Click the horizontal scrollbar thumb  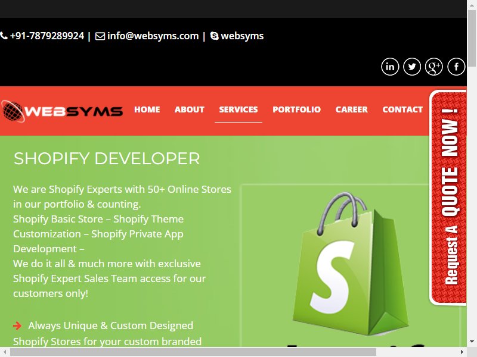(193, 352)
